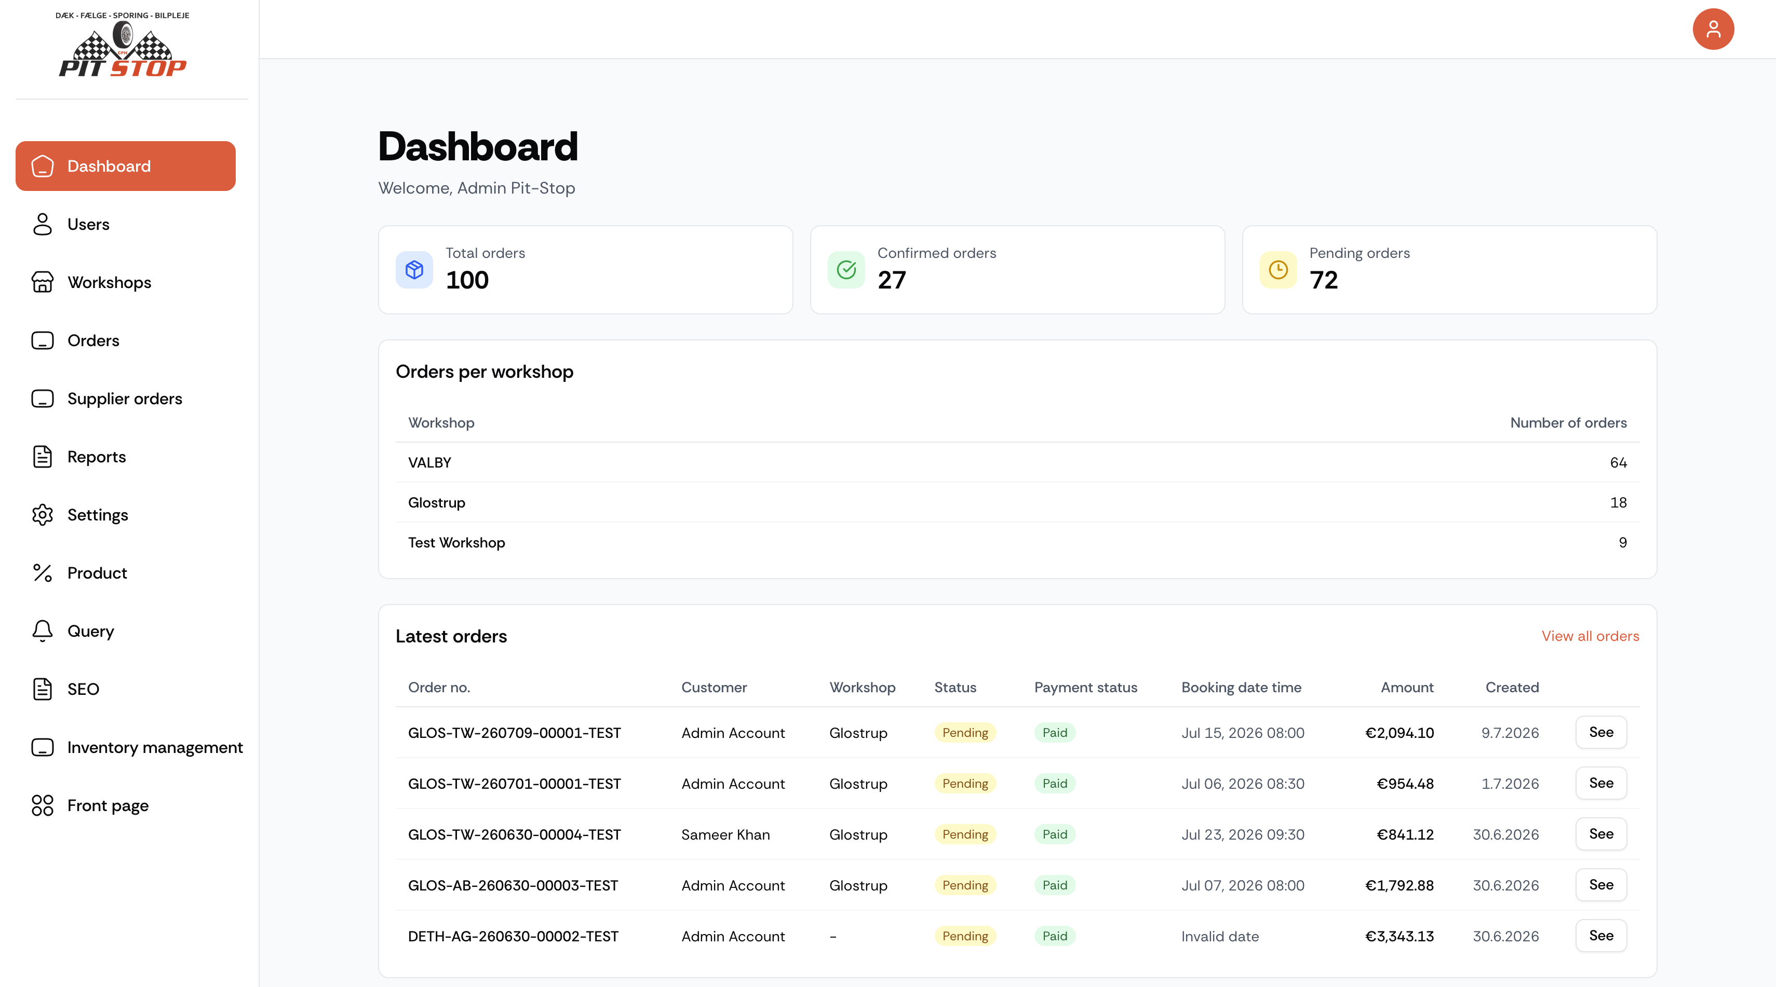Click the Query bell icon
This screenshot has height=987, width=1776.
click(x=43, y=631)
